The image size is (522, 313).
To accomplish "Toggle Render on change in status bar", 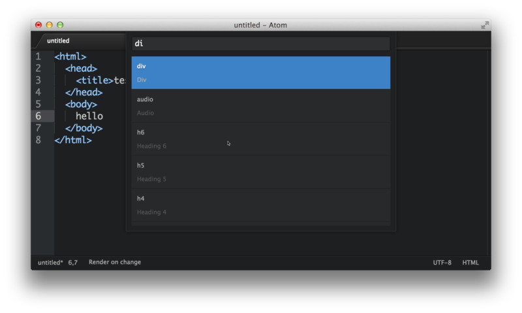I will click(115, 263).
